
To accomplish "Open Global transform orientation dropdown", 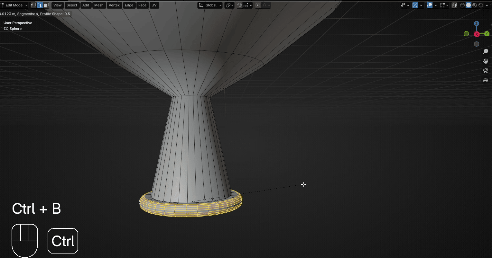I will [x=210, y=5].
